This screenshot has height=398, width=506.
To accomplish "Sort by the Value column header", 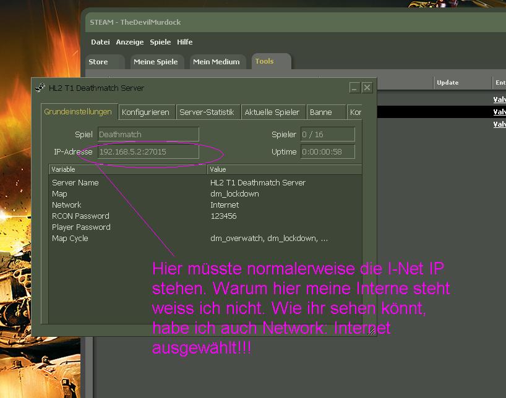I will tap(285, 169).
